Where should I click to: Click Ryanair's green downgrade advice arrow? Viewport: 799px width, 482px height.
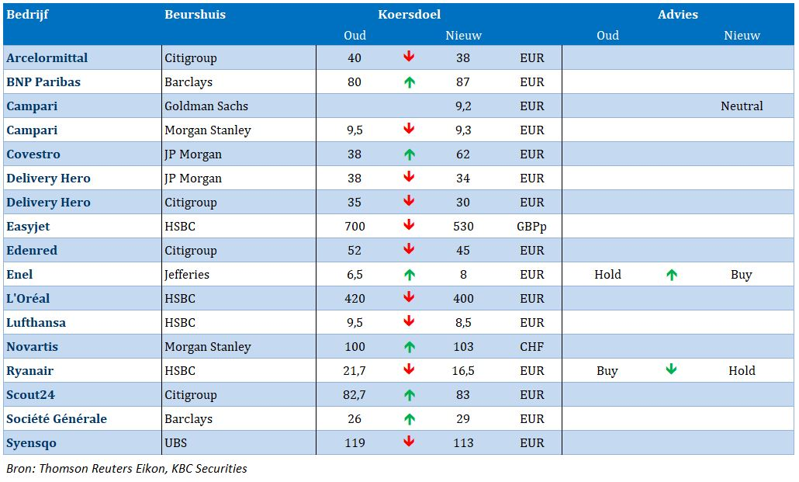671,370
